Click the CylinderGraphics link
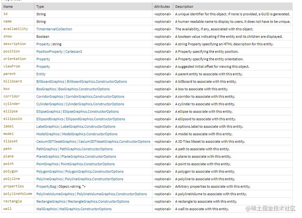The image size is (302, 218). tap(50, 104)
